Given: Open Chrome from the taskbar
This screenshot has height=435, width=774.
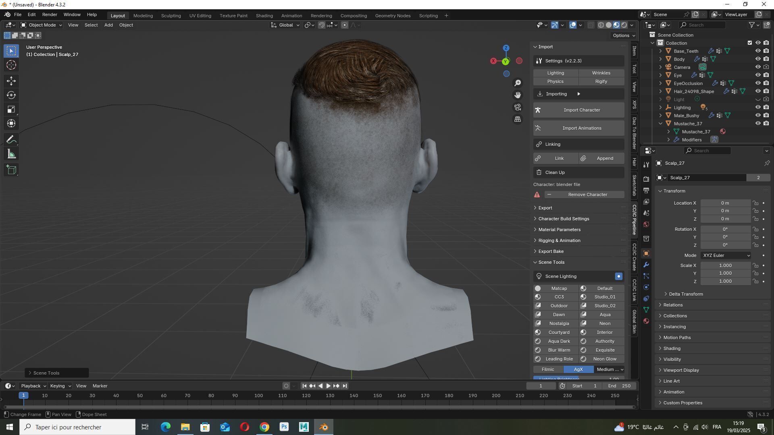Looking at the screenshot, I should [264, 427].
